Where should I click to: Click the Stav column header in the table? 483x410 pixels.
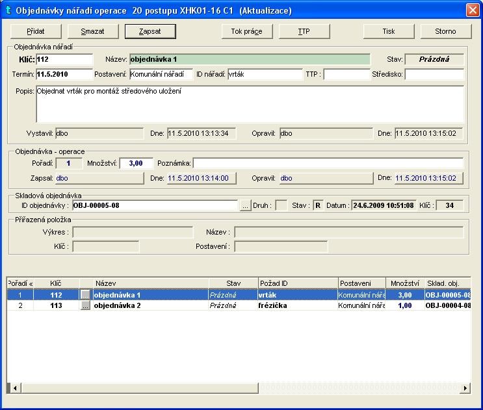click(233, 283)
